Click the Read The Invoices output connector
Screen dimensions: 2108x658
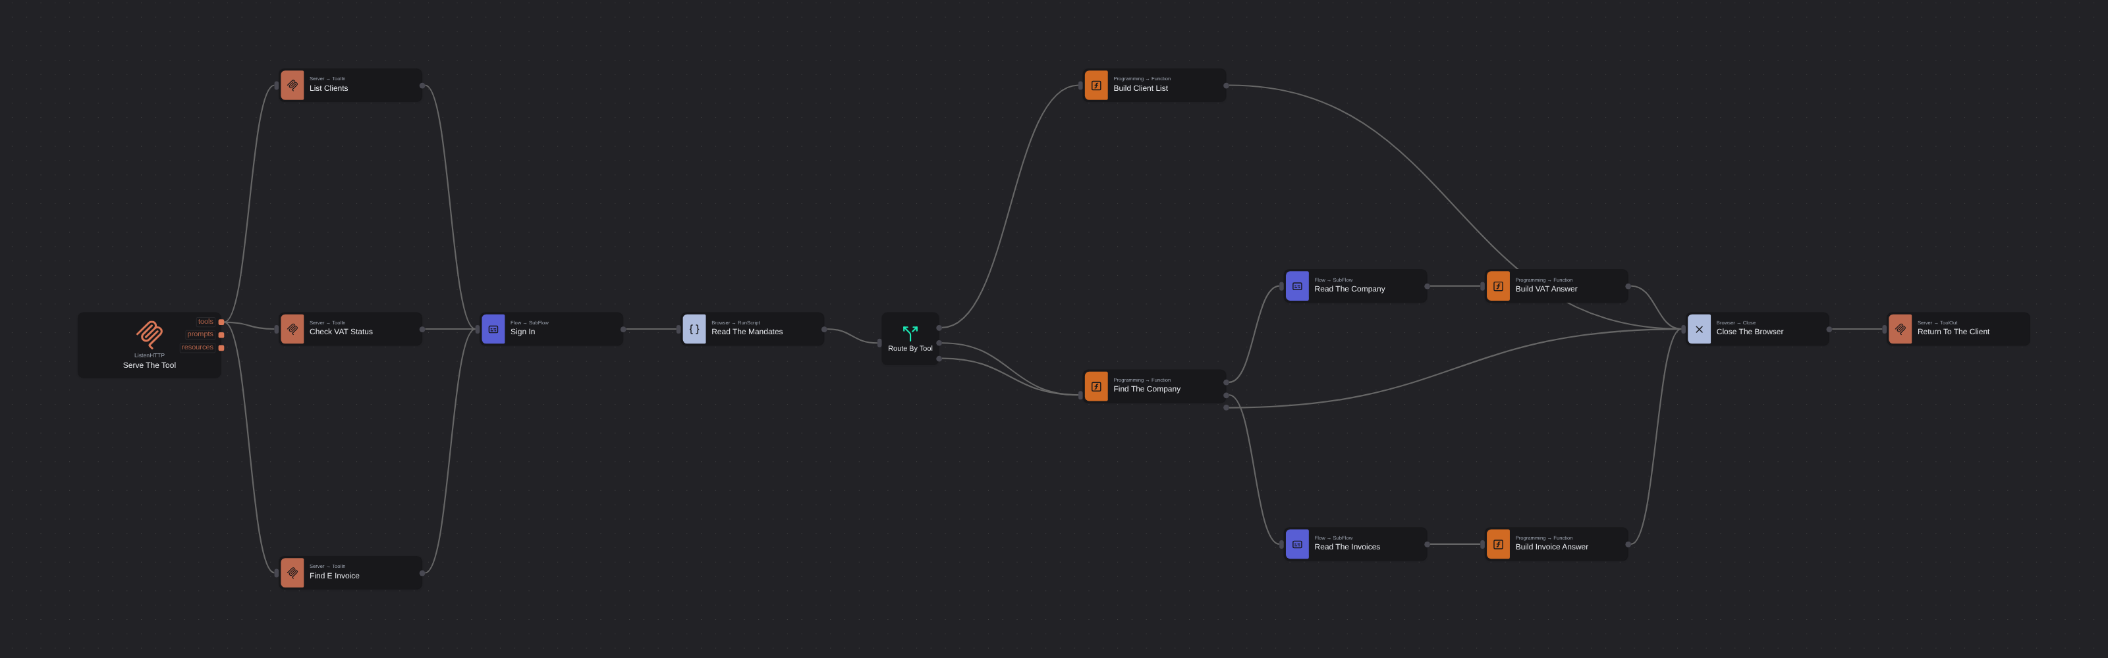(x=1426, y=544)
